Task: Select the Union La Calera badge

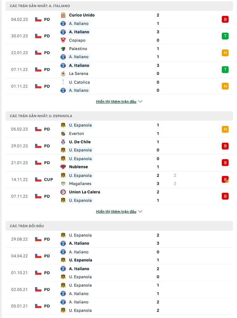Action: click(63, 192)
